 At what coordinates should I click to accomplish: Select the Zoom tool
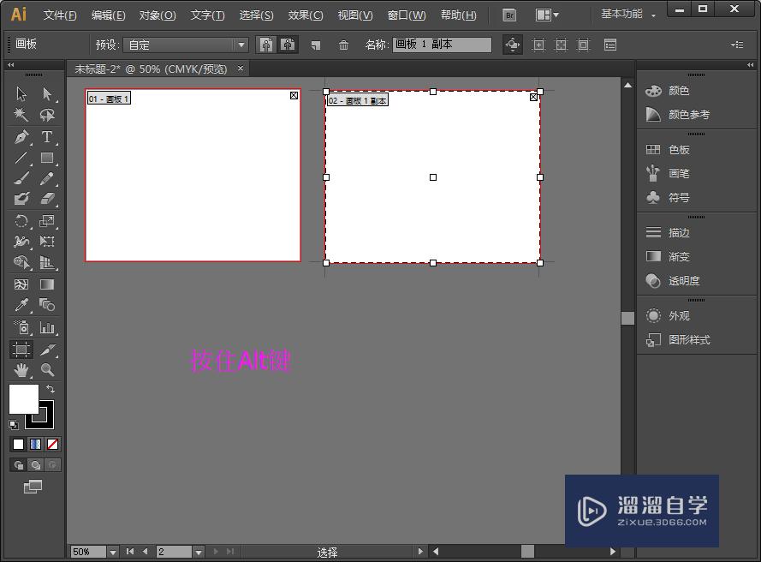click(x=47, y=370)
